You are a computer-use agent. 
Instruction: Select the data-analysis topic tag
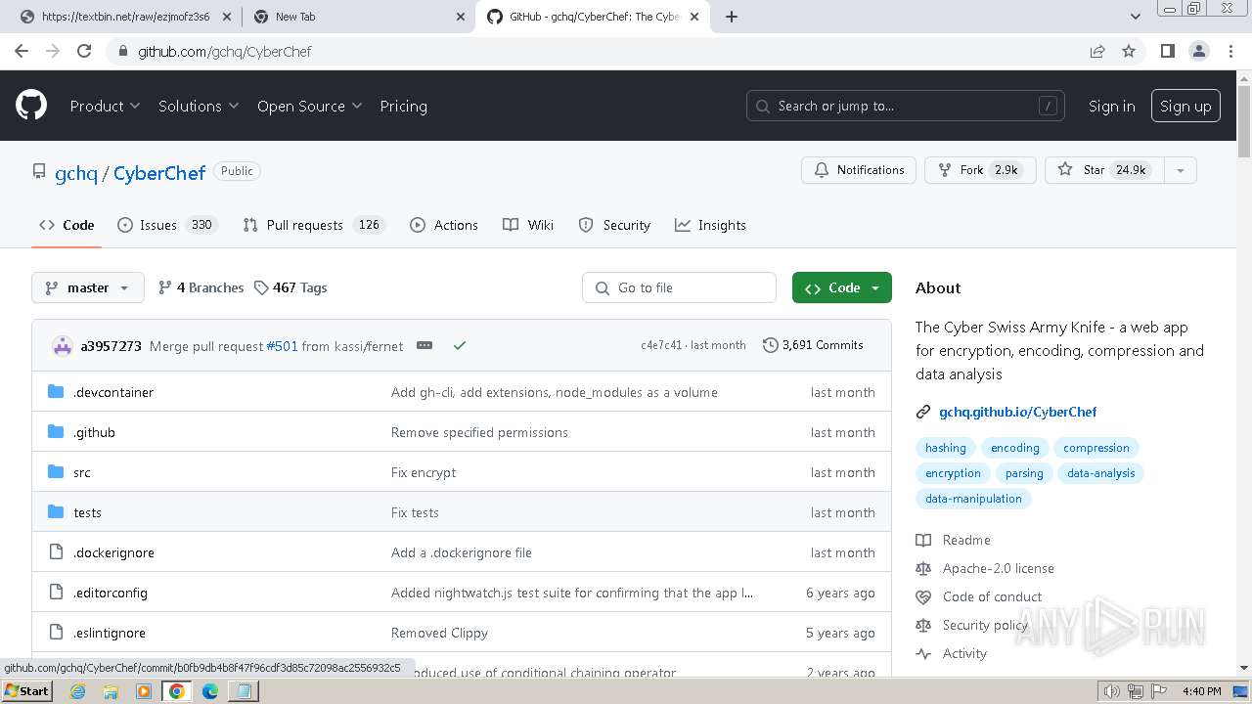1101,473
